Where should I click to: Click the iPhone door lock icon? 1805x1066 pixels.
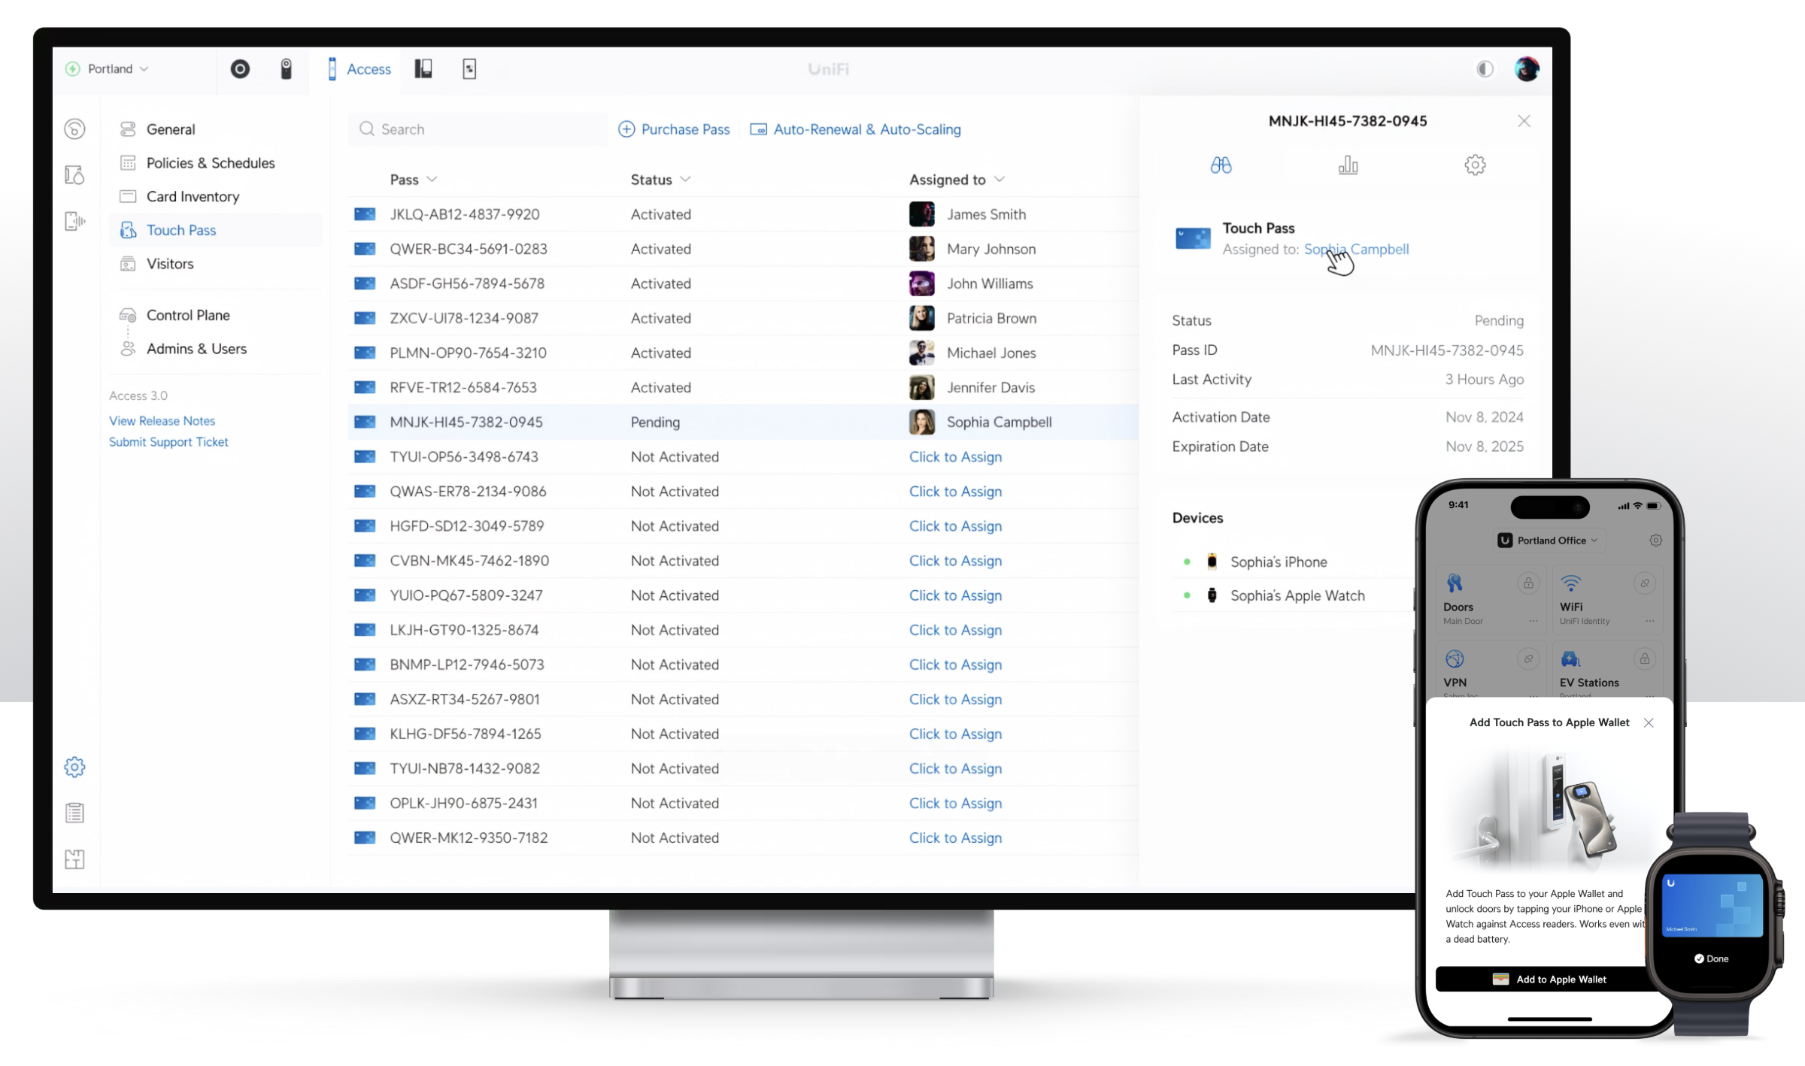[x=1527, y=583]
